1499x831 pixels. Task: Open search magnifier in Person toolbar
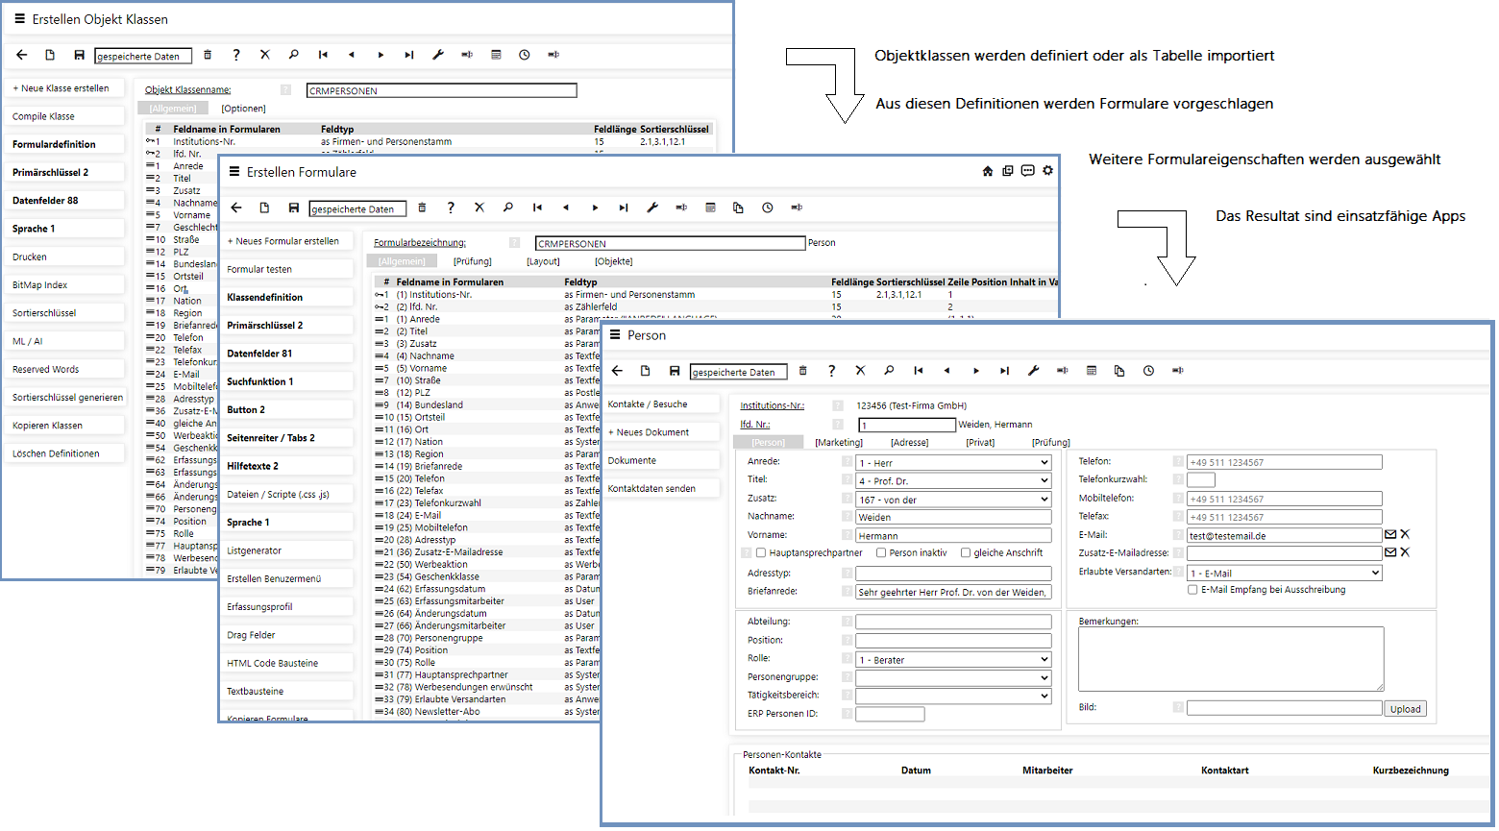889,371
